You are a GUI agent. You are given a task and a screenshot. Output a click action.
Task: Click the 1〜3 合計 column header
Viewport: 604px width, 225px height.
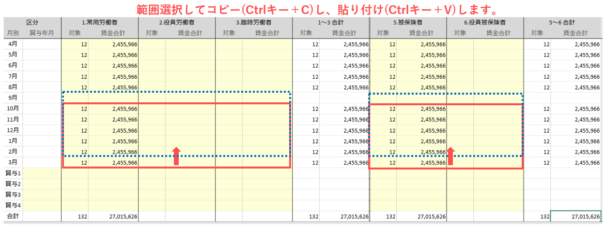click(330, 22)
